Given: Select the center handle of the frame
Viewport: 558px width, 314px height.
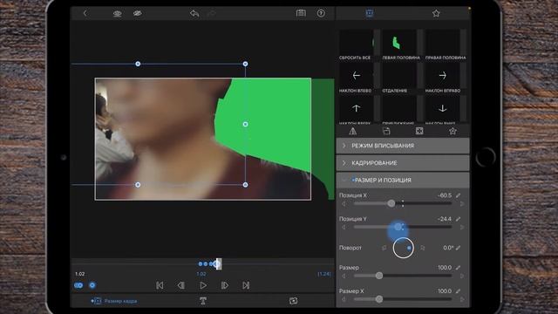Looking at the screenshot, I should click(x=245, y=124).
